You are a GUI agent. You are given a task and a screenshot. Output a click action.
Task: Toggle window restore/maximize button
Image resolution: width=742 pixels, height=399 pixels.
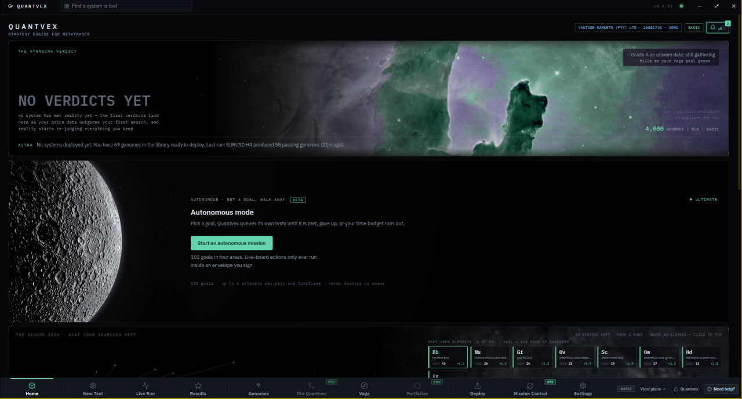(717, 6)
